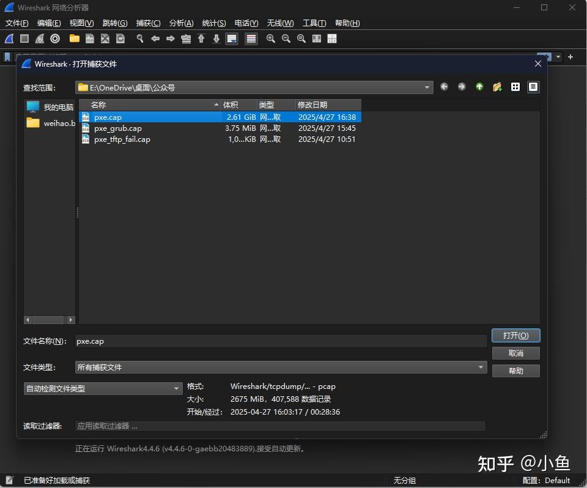The image size is (587, 488).
Task: Click the expert info status bar icon
Action: (9, 480)
